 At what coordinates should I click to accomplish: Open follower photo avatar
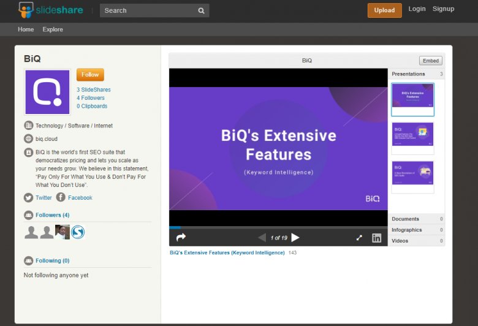(x=63, y=232)
